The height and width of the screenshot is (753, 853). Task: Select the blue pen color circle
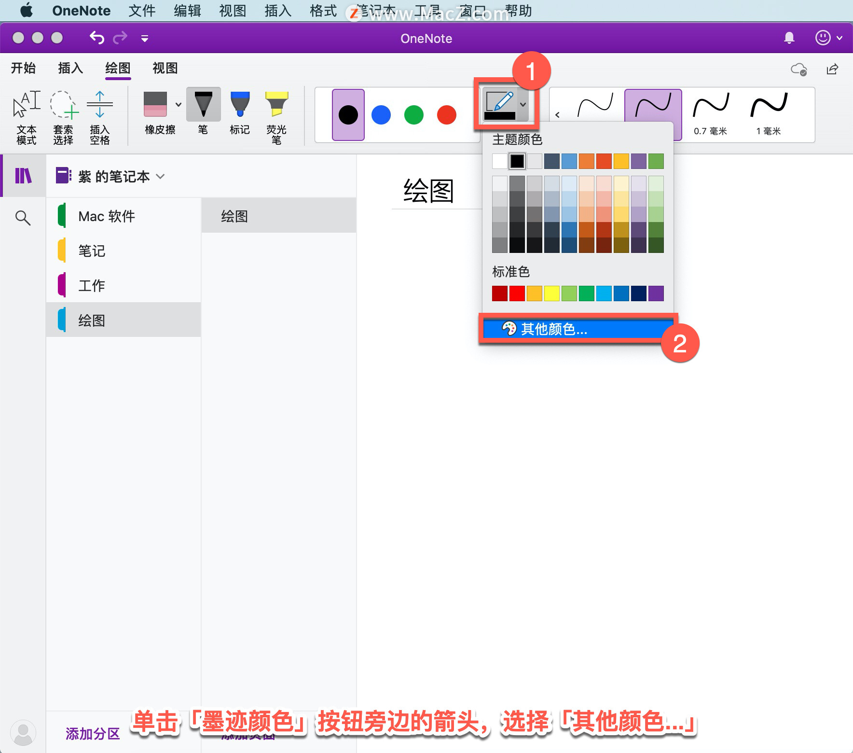pos(381,115)
